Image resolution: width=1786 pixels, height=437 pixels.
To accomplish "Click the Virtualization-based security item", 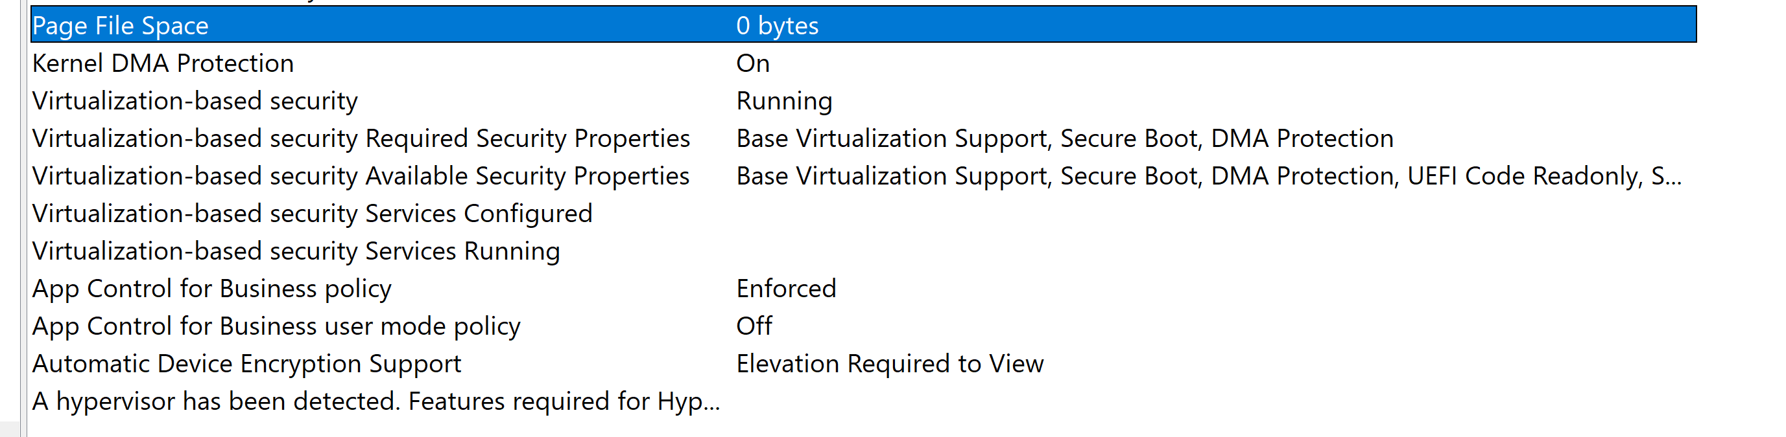I will [195, 101].
